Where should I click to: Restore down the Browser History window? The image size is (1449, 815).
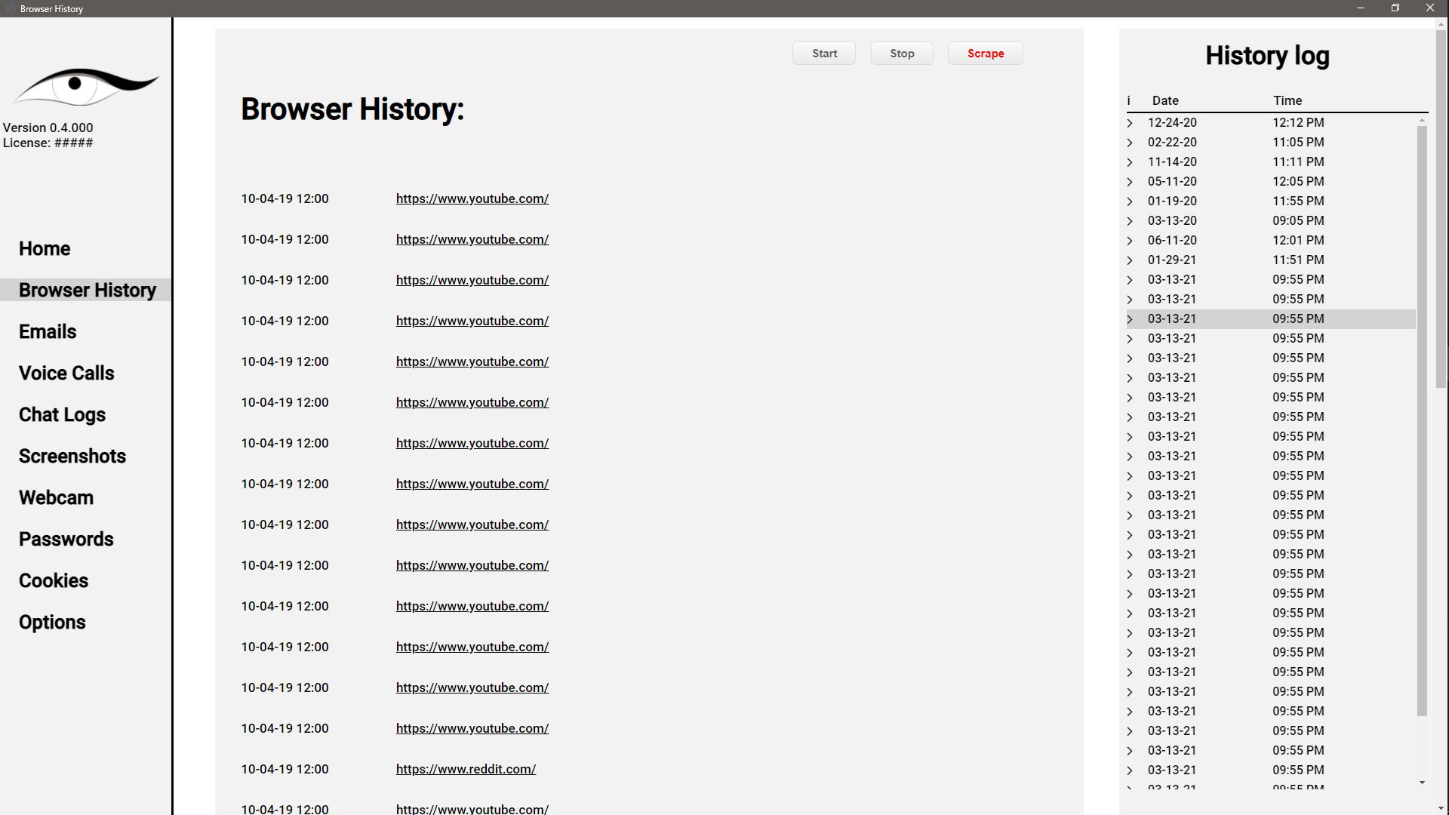(1395, 8)
